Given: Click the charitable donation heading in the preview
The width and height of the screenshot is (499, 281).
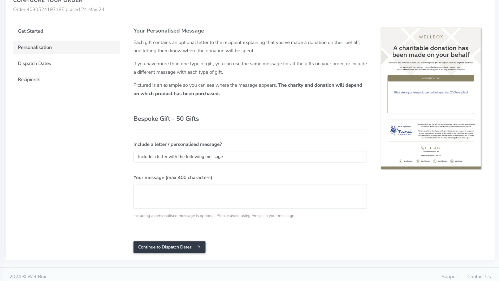Looking at the screenshot, I should [431, 51].
